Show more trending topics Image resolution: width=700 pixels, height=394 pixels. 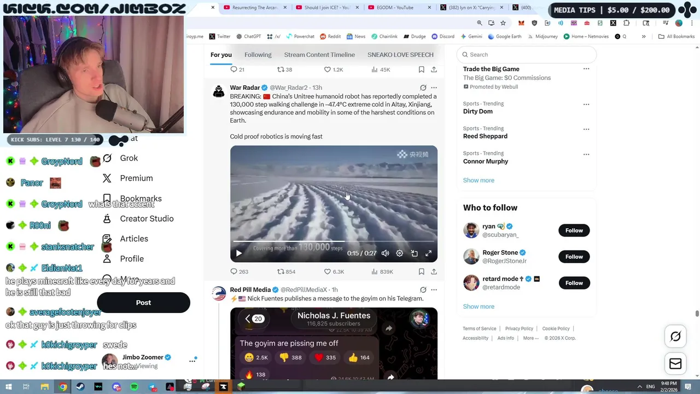pos(479,180)
